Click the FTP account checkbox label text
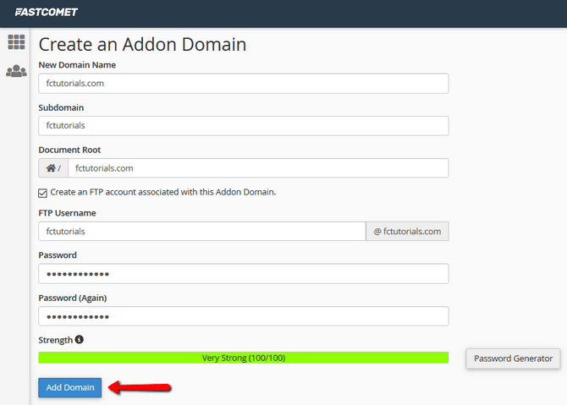 click(x=162, y=192)
